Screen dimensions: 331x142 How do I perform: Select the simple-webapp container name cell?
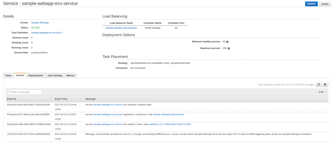pos(152,28)
